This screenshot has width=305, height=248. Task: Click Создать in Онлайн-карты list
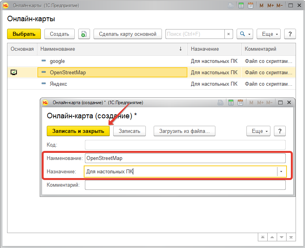[x=59, y=34]
